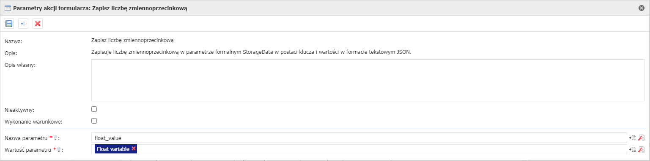Click the hint bulb beside Nazwa parametru
This screenshot has width=650, height=161.
(x=55, y=137)
